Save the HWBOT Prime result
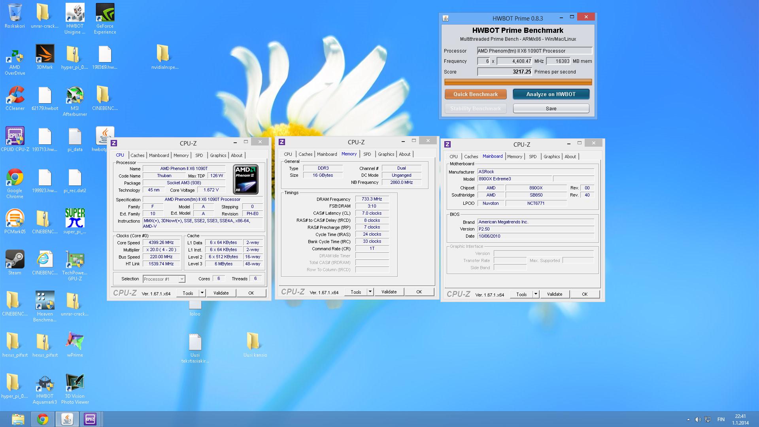 tap(551, 108)
